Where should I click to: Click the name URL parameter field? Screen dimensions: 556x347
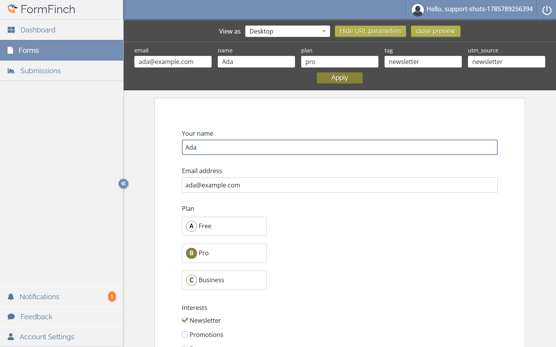(256, 62)
